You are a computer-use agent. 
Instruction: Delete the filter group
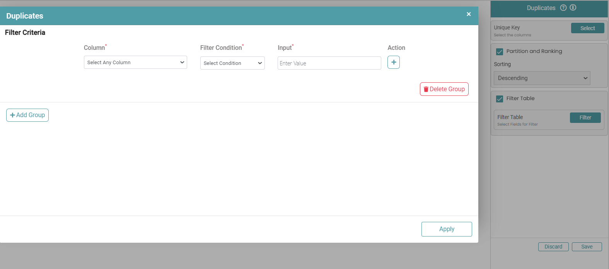[444, 89]
